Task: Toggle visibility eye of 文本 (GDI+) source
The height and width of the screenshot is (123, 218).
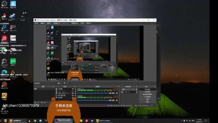Action: pyautogui.click(x=73, y=91)
